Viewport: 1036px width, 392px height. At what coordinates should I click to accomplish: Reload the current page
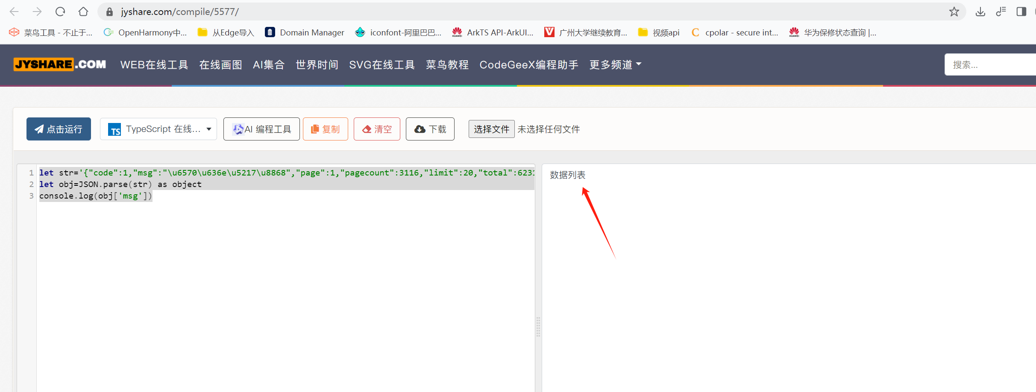(60, 12)
